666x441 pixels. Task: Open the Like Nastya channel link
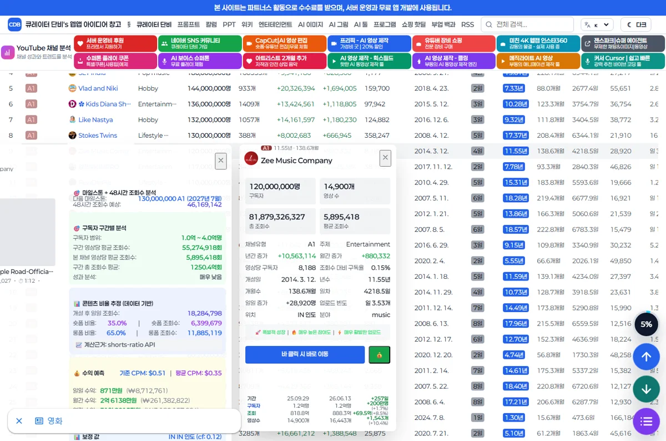(x=95, y=119)
